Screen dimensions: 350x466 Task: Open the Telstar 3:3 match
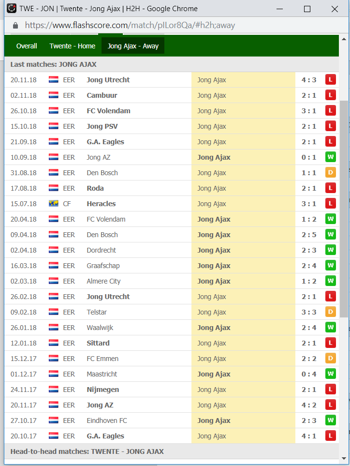click(x=172, y=312)
